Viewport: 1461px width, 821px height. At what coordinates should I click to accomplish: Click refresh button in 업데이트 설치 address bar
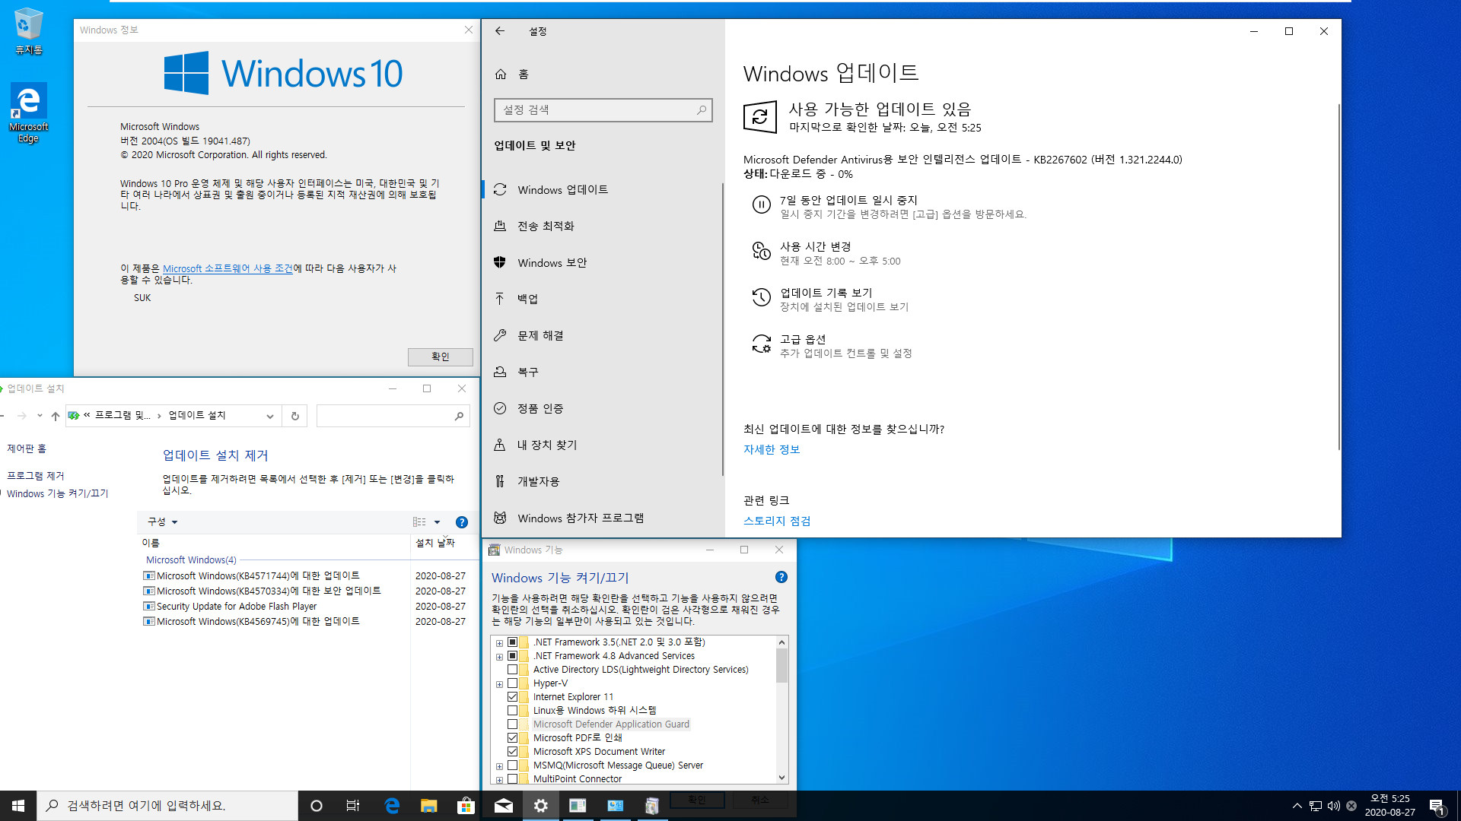pyautogui.click(x=295, y=416)
